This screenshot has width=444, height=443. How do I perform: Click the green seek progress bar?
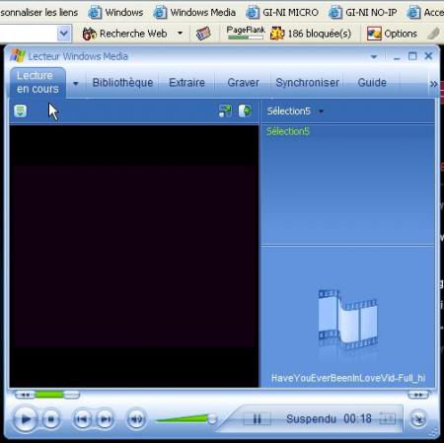click(49, 395)
